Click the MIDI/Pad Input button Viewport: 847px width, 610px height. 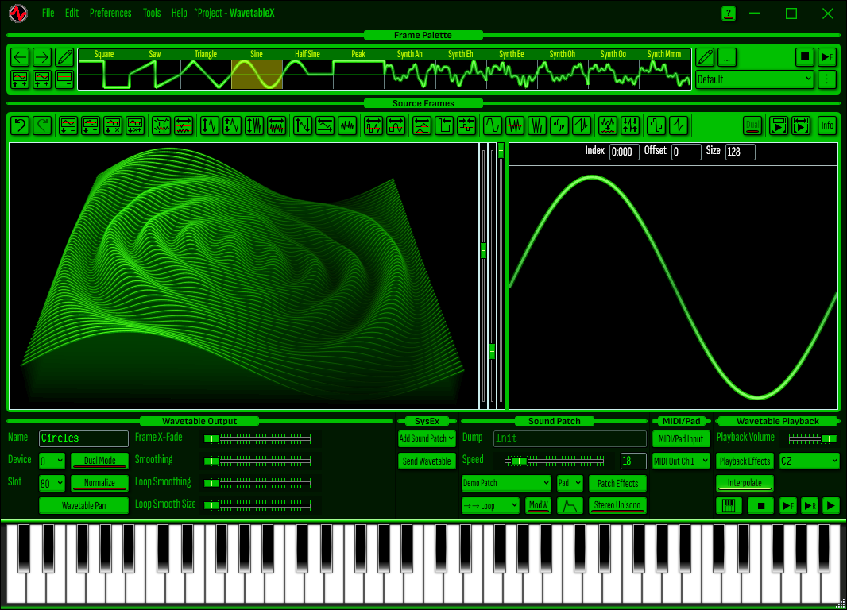[681, 439]
